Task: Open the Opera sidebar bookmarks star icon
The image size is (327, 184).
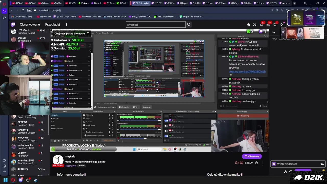Action: click(4, 18)
